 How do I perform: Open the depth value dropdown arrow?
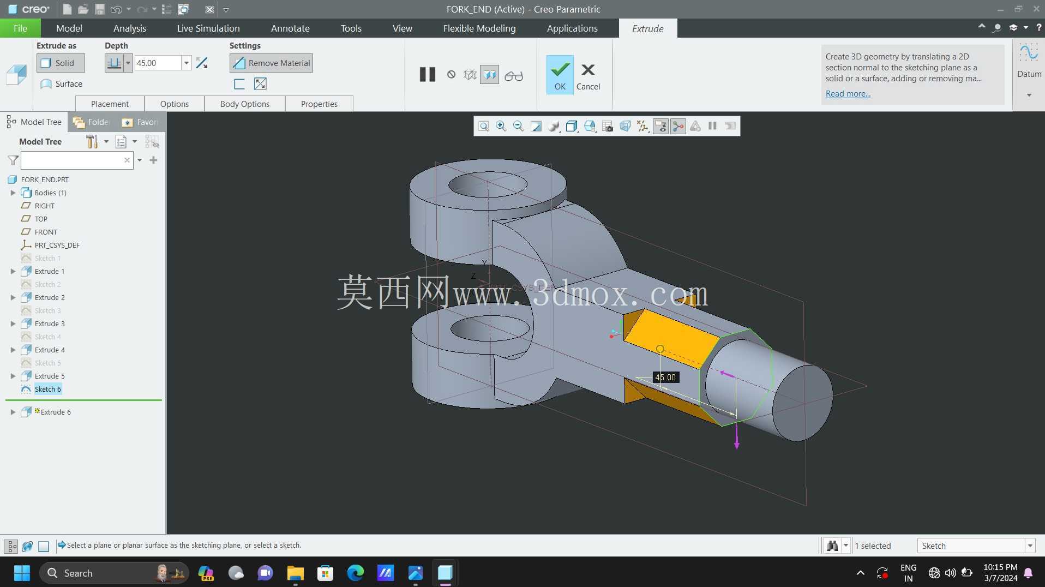186,63
